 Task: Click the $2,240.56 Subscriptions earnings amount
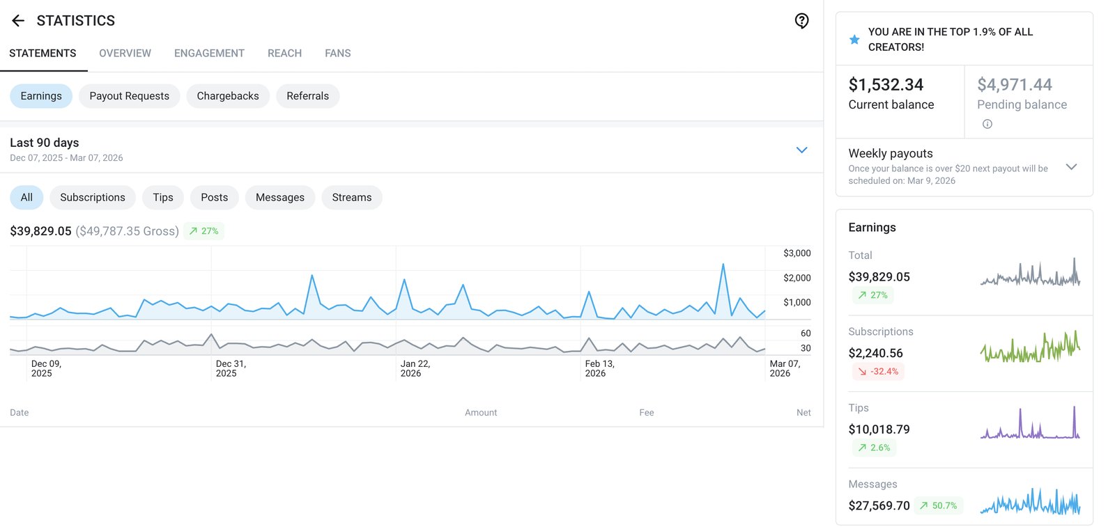pyautogui.click(x=875, y=354)
